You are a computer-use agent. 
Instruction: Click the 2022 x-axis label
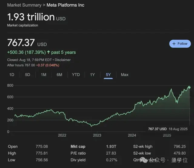[x=62, y=135]
